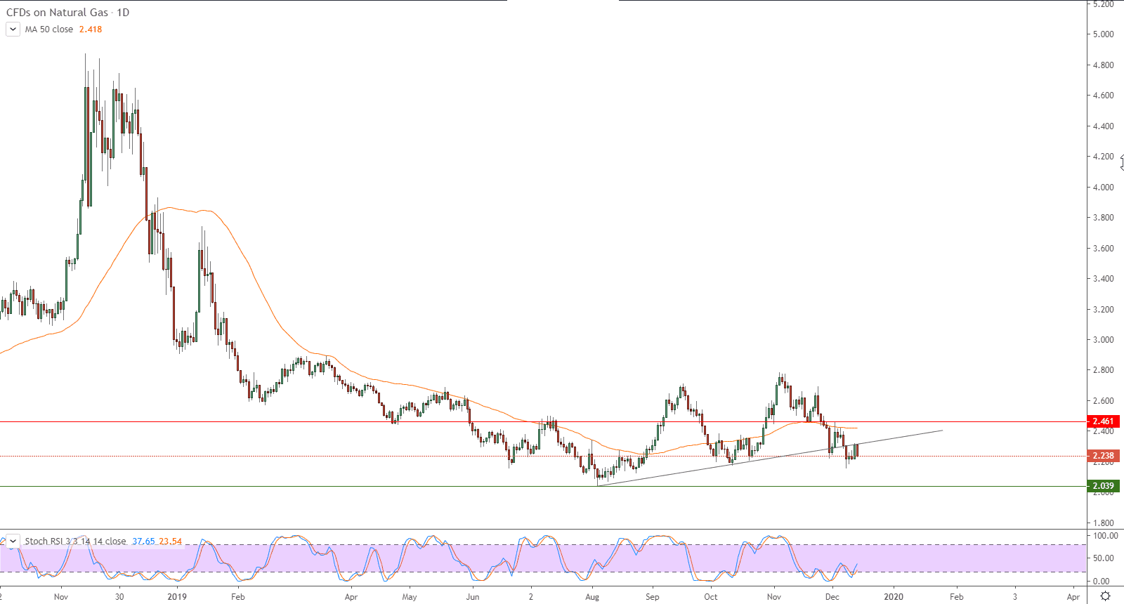Click Stoch RSI orange value 23.54

coord(170,541)
